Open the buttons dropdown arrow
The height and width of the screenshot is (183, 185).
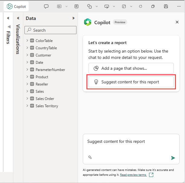coord(114,6)
